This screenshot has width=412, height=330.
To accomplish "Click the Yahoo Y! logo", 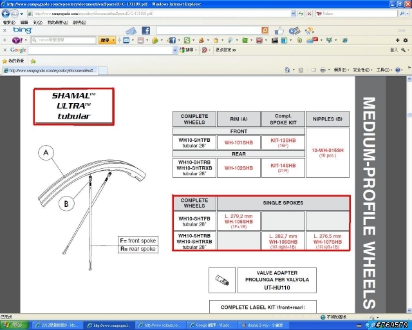I will (x=17, y=40).
